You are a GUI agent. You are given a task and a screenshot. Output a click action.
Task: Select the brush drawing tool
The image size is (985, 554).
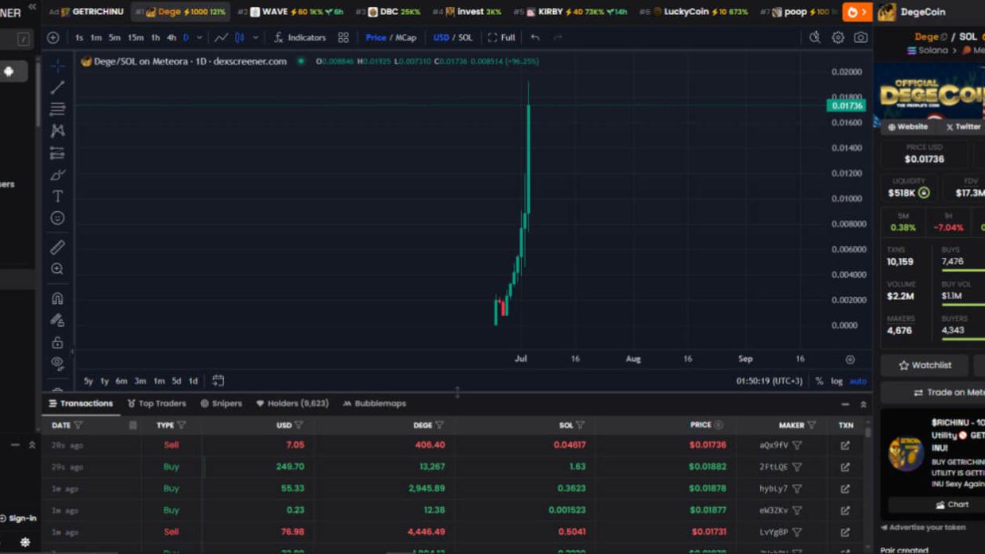pos(57,175)
